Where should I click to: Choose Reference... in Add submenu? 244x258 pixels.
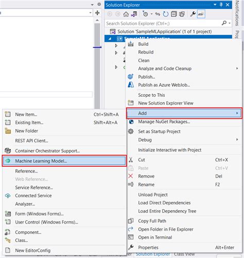pyautogui.click(x=64, y=171)
